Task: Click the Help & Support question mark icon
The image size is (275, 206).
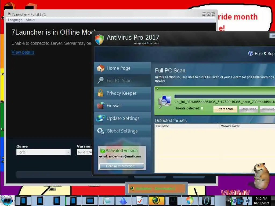Action: coord(251,53)
